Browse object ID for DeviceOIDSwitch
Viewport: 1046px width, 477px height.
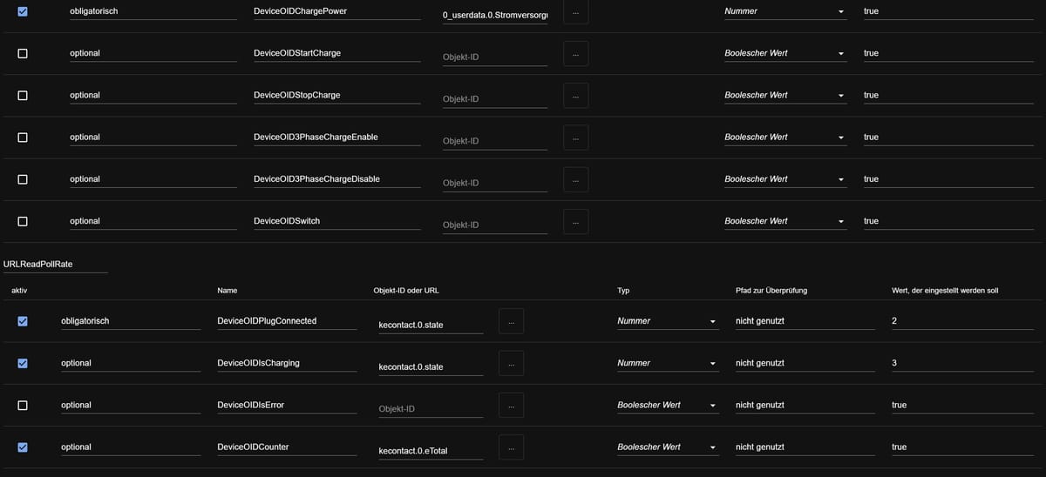[x=575, y=221]
